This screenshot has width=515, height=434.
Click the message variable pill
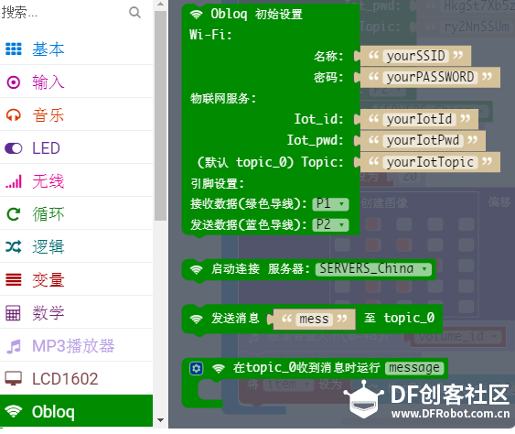[x=414, y=368]
